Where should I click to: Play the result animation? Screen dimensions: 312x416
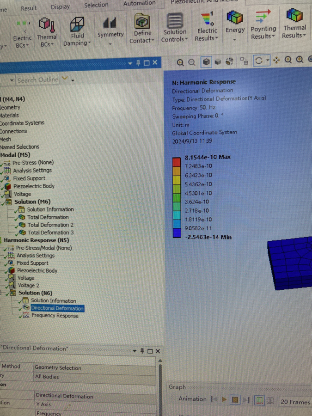click(224, 399)
